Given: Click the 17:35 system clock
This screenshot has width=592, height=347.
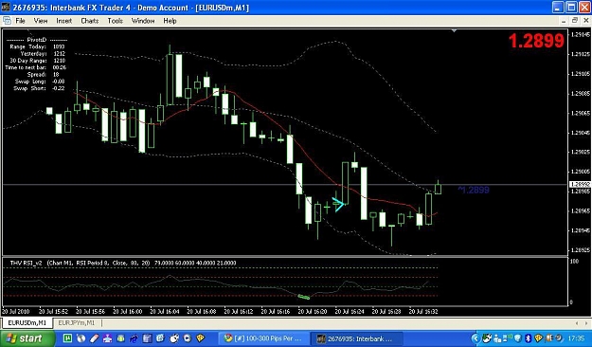Looking at the screenshot, I should [576, 338].
